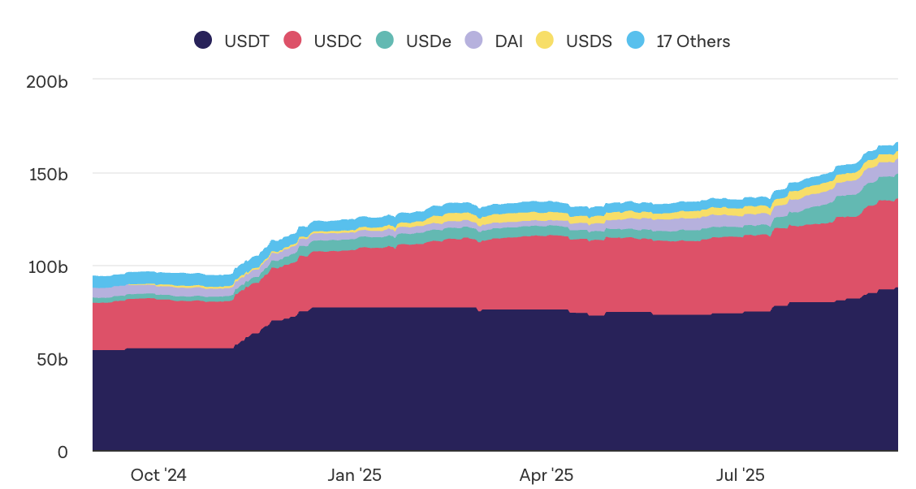Viewport: 916px width, 489px height.
Task: Click the Oct '24 x-axis label
Action: coord(158,475)
